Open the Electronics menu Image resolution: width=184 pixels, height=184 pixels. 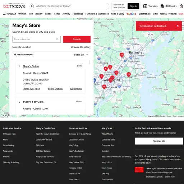pyautogui.click(x=144, y=14)
